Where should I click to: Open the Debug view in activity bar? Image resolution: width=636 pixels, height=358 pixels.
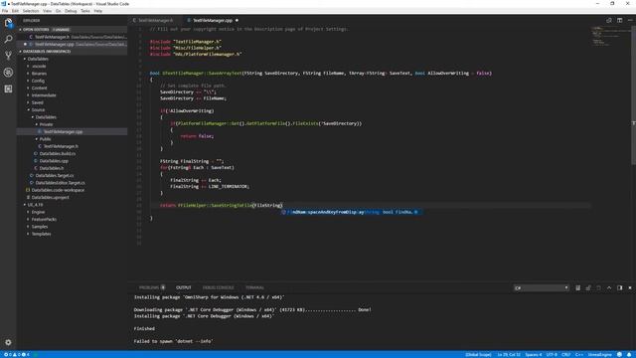pos(8,73)
